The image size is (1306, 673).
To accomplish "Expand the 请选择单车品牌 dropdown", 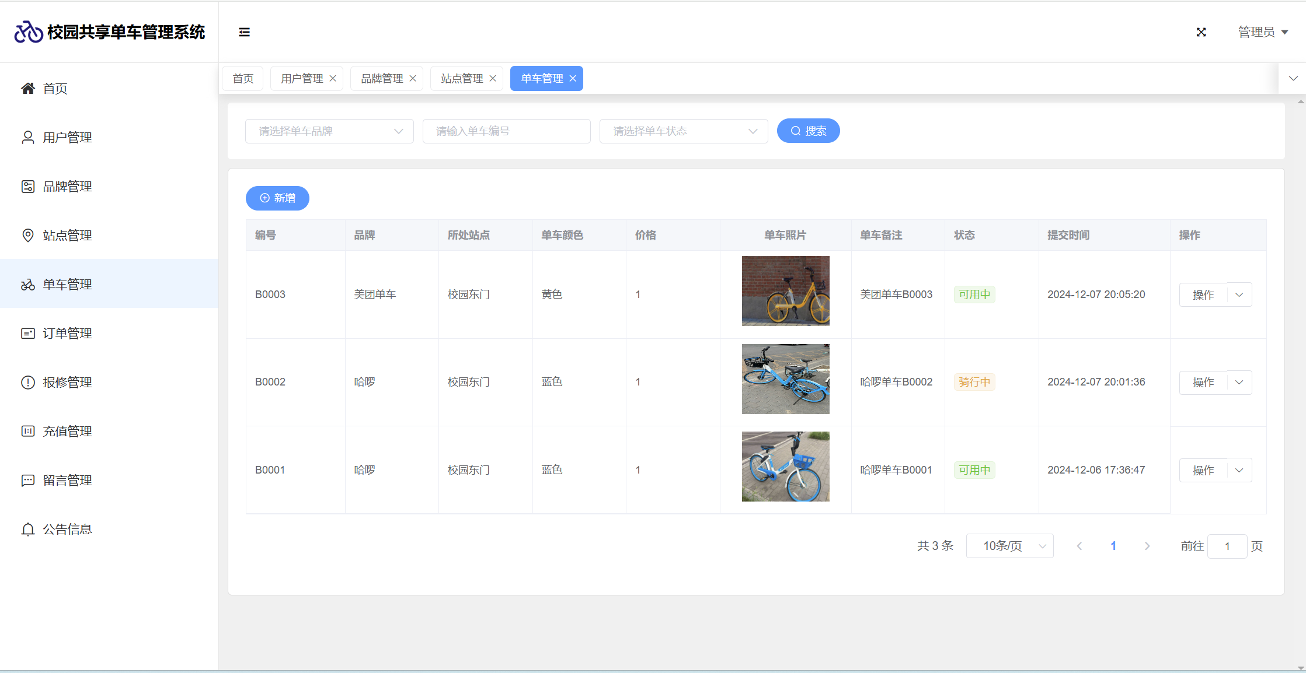I will 329,131.
